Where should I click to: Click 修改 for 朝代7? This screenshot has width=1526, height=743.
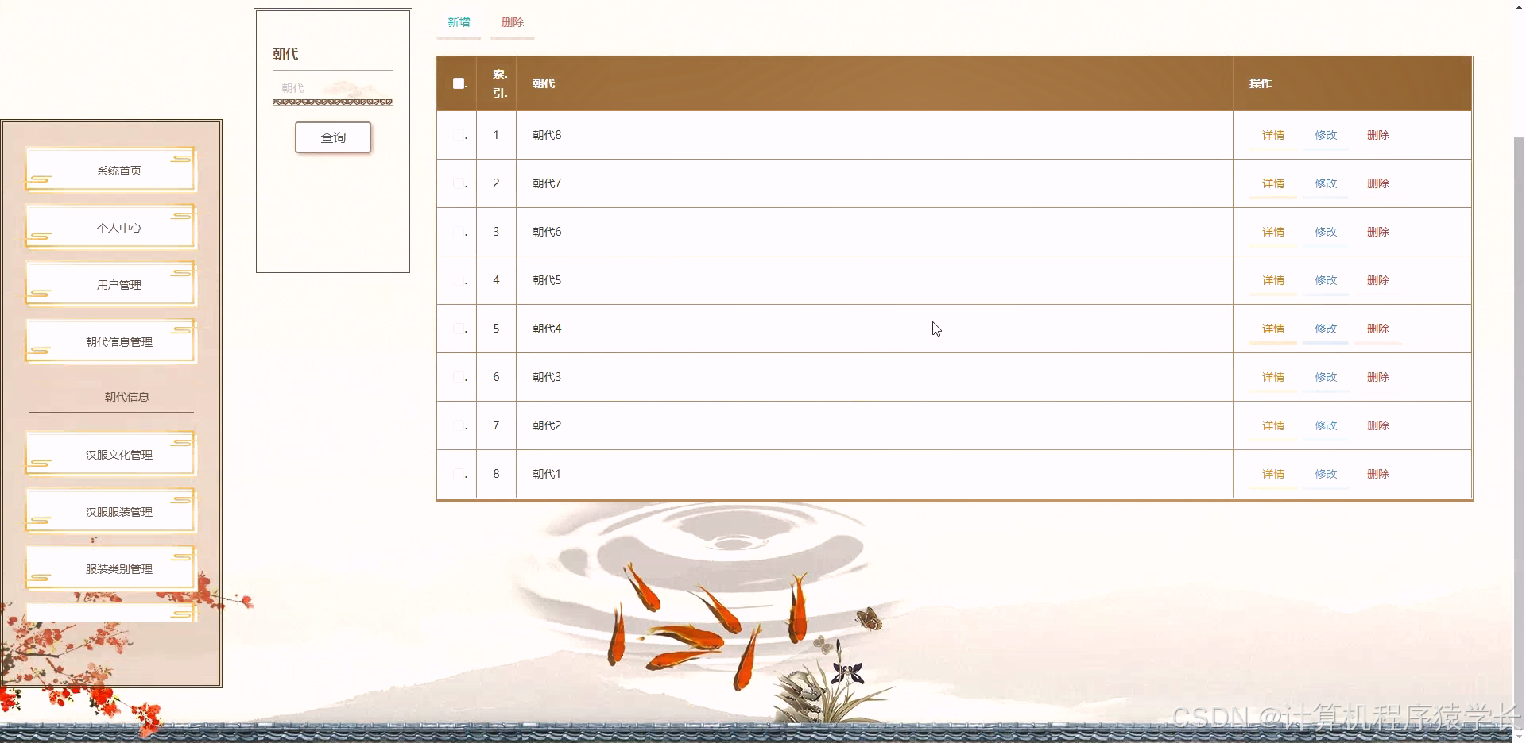pos(1326,183)
